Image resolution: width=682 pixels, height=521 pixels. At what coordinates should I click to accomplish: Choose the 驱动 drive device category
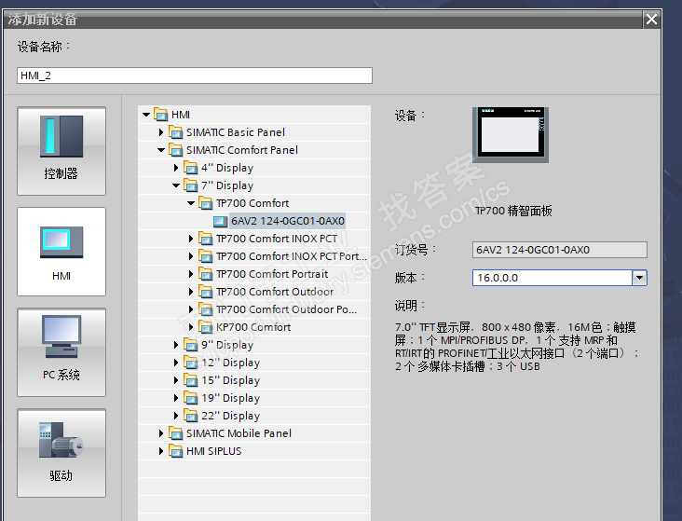pos(61,453)
